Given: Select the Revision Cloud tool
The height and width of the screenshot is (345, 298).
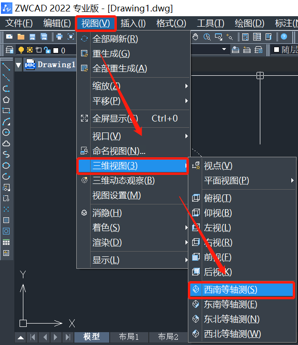Looking at the screenshot, I should [x=6, y=143].
